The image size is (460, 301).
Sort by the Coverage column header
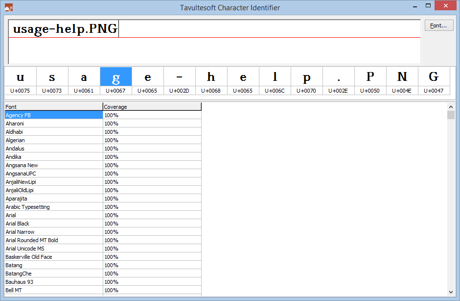click(152, 107)
